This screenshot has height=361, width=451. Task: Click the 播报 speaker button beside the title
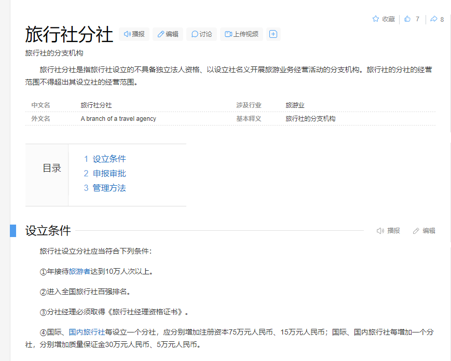(134, 34)
